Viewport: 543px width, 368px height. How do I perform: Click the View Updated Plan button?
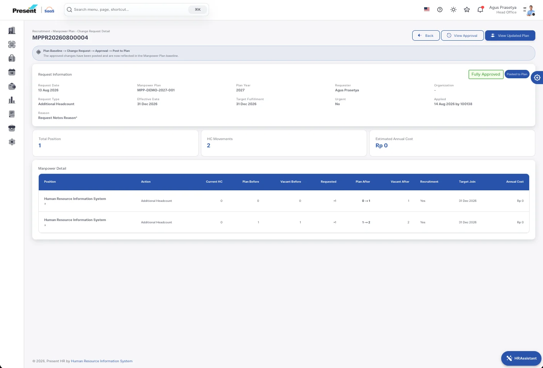pyautogui.click(x=510, y=36)
